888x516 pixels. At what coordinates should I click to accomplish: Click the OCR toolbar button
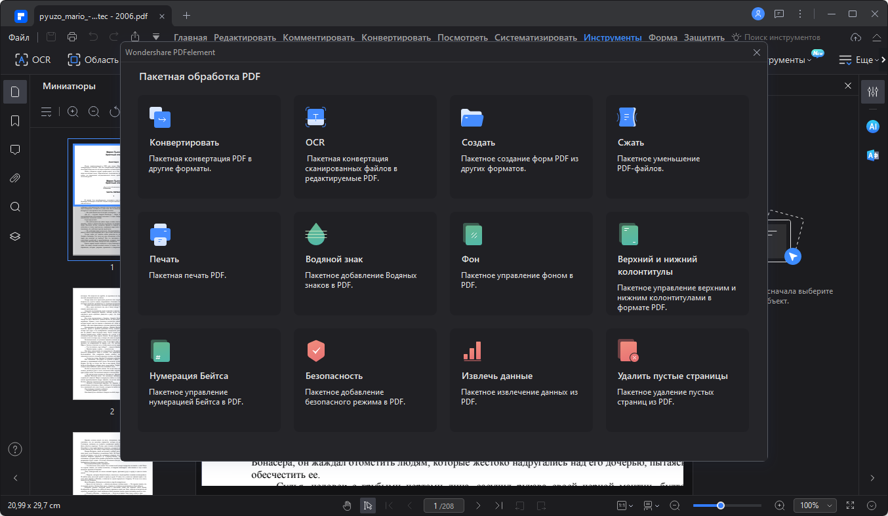coord(33,60)
